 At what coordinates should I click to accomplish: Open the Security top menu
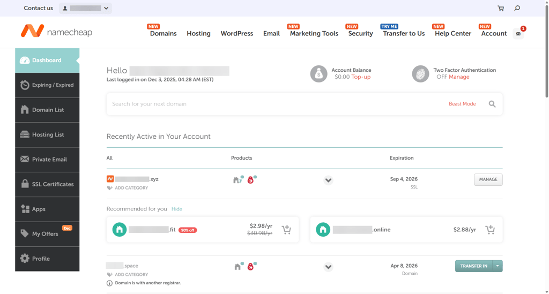point(361,34)
